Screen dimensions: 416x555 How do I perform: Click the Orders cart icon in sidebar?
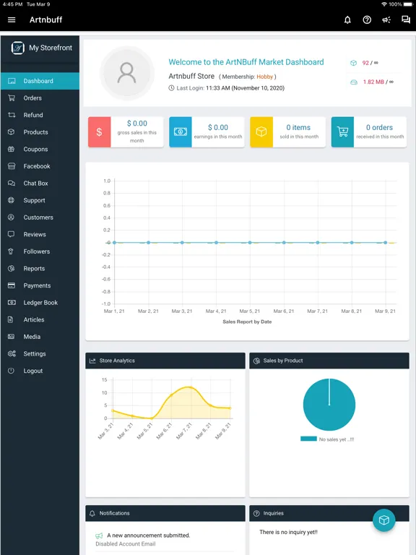tap(12, 98)
